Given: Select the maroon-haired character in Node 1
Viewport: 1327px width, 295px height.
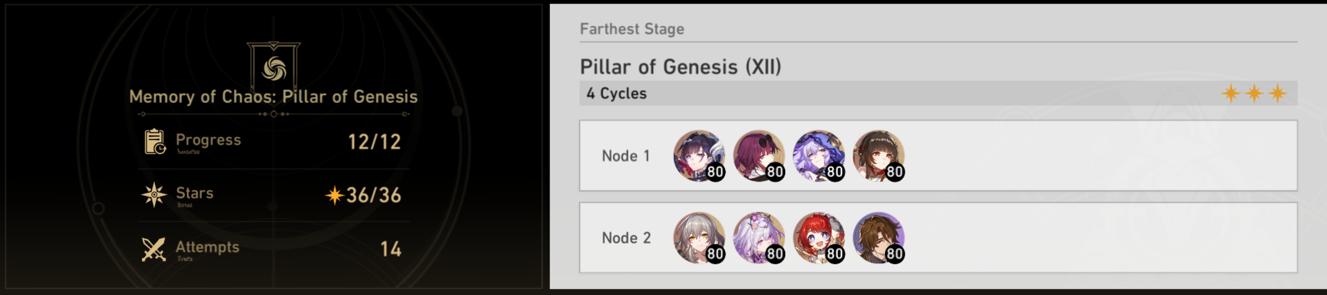Looking at the screenshot, I should click(x=759, y=156).
